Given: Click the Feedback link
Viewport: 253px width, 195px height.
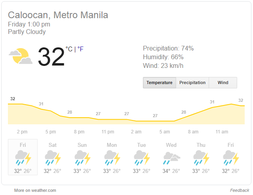Looking at the screenshot, I should (x=240, y=190).
